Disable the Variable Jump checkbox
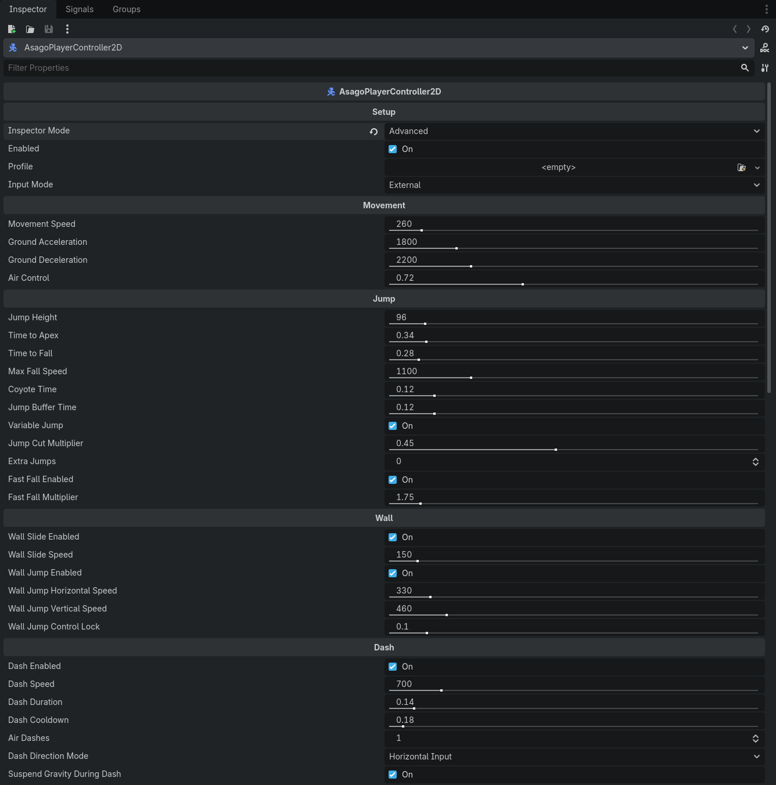This screenshot has height=785, width=776. 393,426
